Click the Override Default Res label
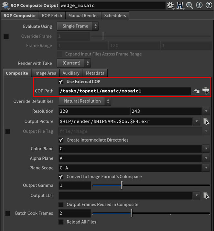 click(x=33, y=101)
